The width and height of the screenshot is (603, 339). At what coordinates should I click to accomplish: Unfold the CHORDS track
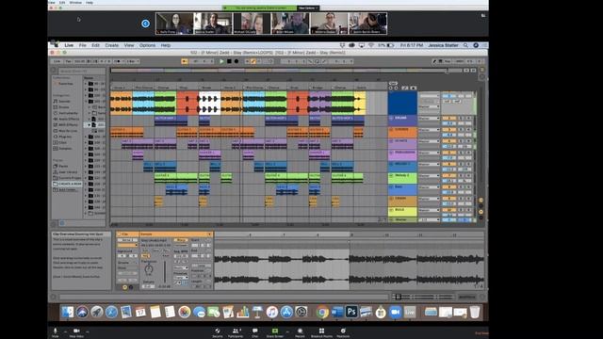392,130
